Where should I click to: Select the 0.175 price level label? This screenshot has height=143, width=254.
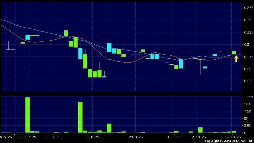click(x=248, y=57)
